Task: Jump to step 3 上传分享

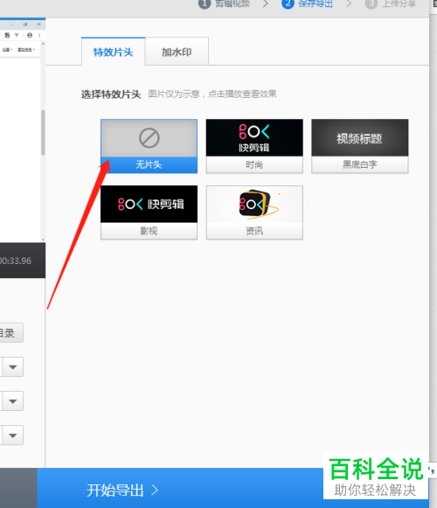Action: click(x=391, y=3)
